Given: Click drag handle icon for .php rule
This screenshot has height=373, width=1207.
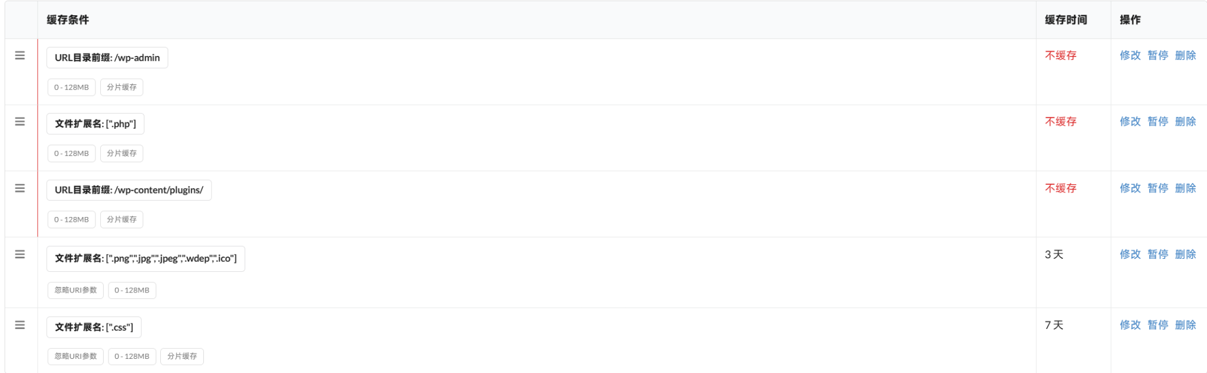Looking at the screenshot, I should click(x=20, y=122).
